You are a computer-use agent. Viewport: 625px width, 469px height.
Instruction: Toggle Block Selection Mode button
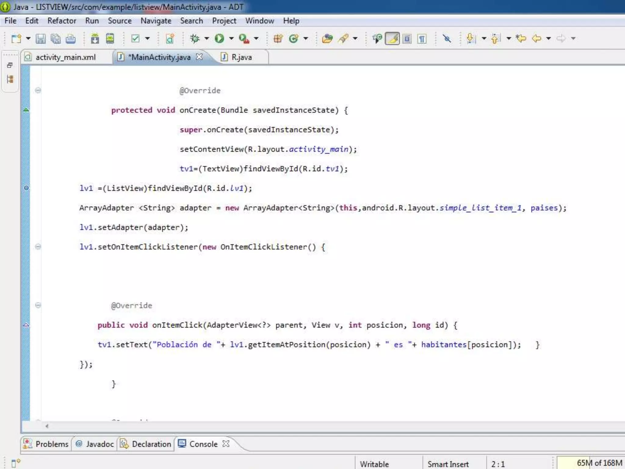coord(407,39)
